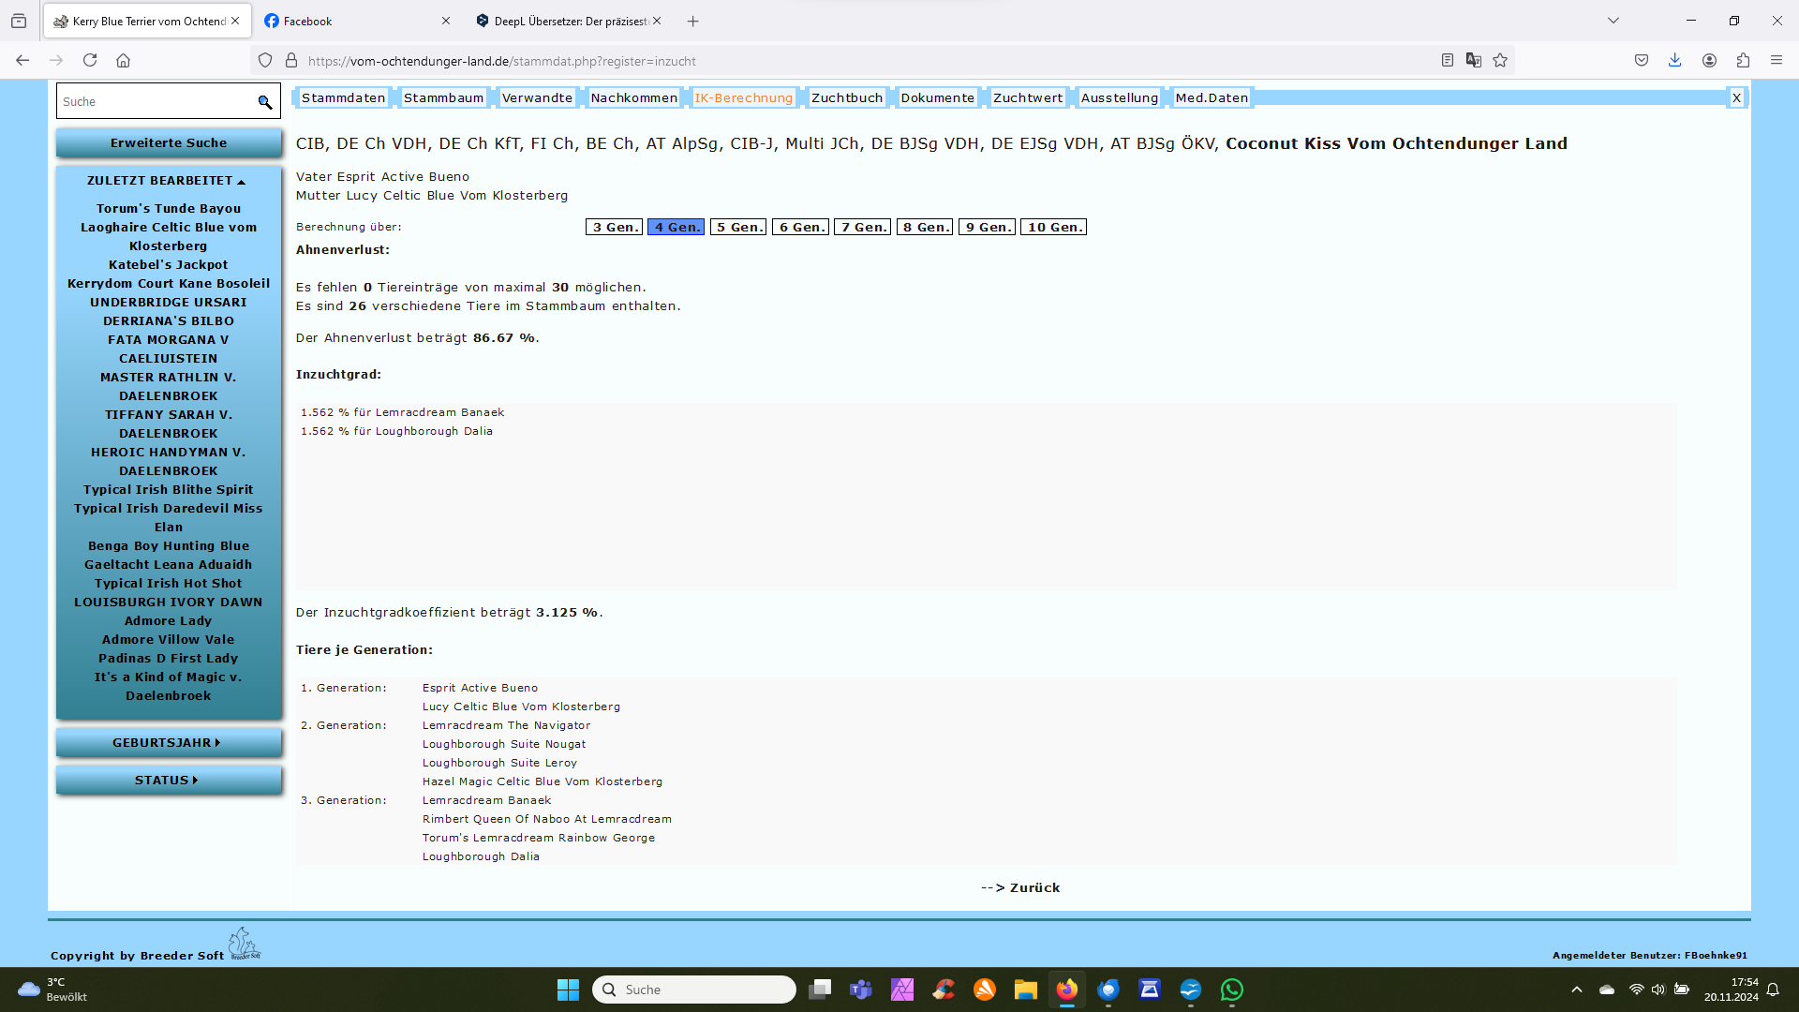Open Firefox extensions puzzle icon
Screen dimensions: 1799x1012
(1743, 60)
